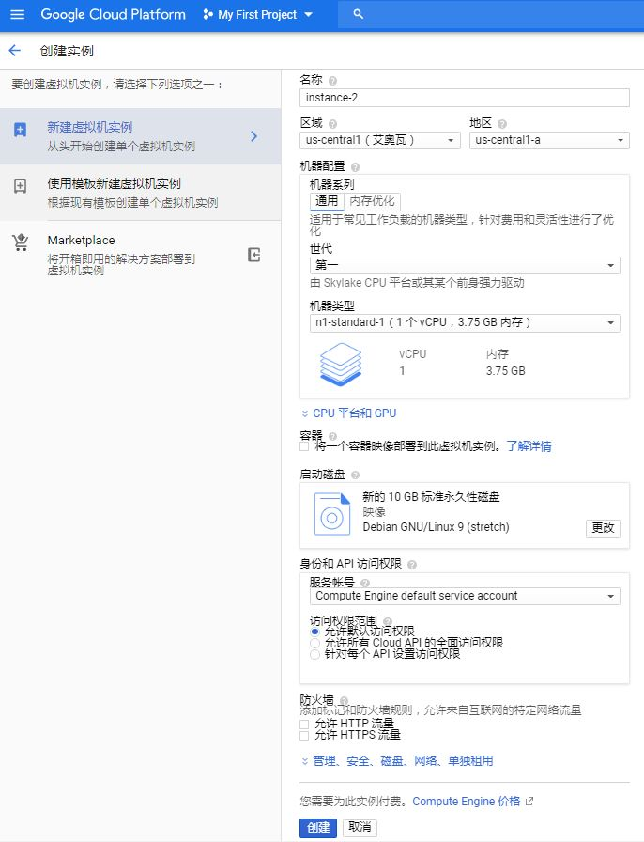Expand 管理、安全、磁盘、网络、单独租用 section
Viewport: 644px width, 842px height.
tap(397, 761)
